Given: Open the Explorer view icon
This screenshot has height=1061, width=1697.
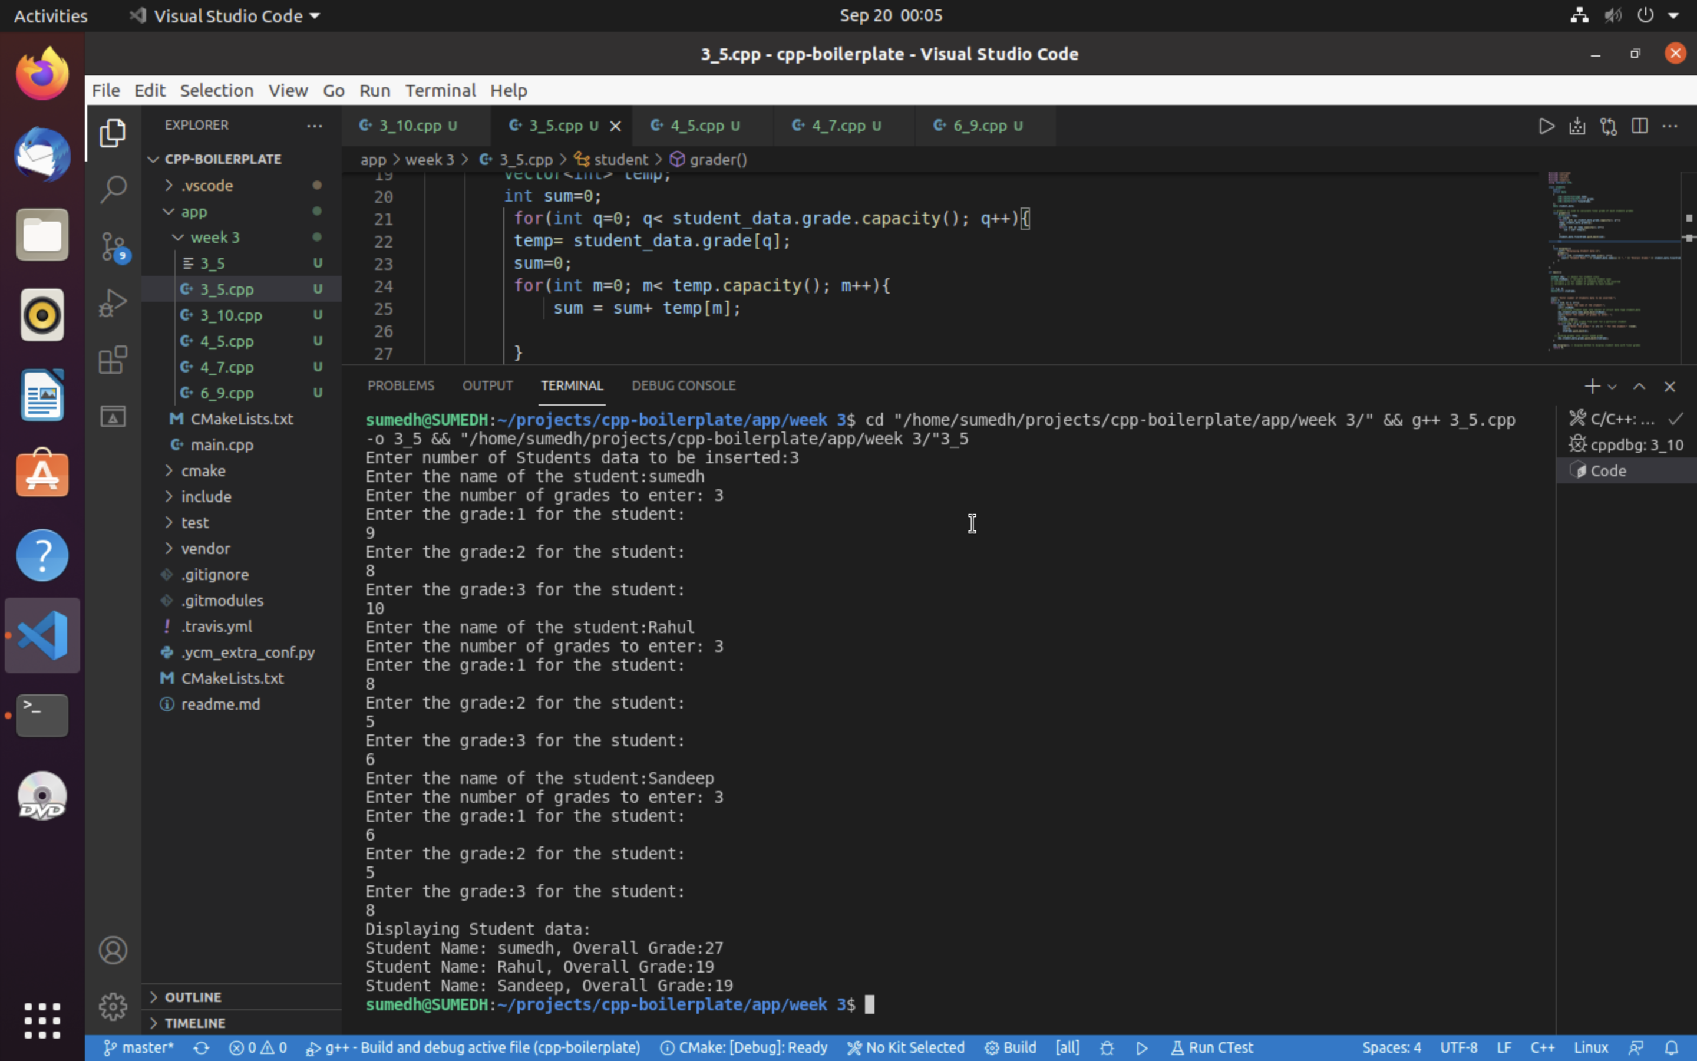Looking at the screenshot, I should coord(113,133).
